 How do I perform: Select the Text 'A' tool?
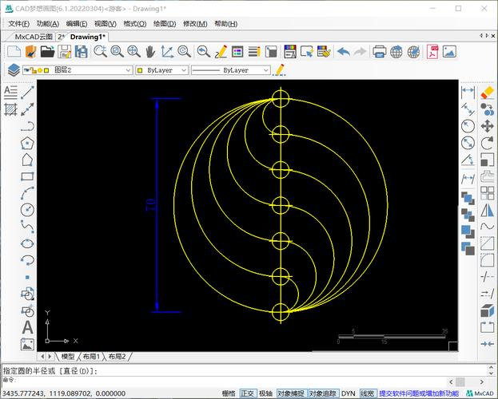pos(27,327)
